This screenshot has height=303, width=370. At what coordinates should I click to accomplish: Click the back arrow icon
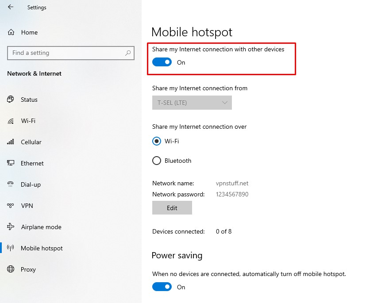(x=11, y=7)
